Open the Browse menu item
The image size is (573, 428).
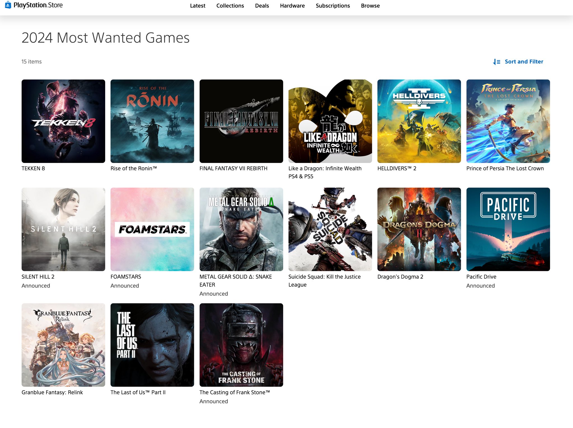pos(370,6)
